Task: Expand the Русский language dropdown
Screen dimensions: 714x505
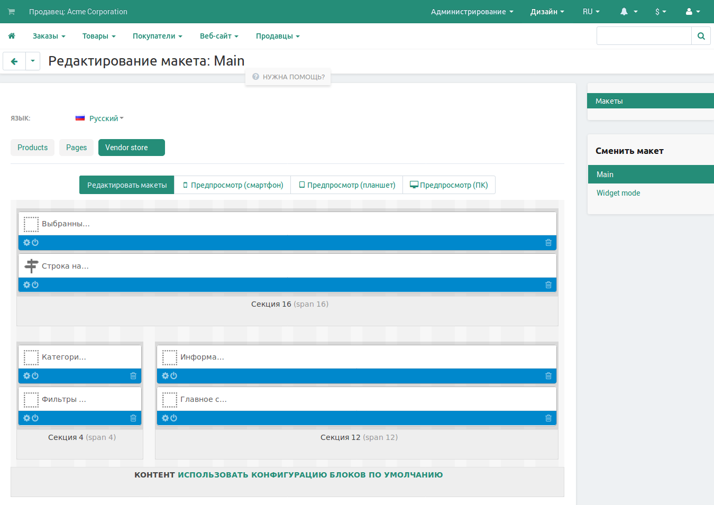Action: coord(105,118)
